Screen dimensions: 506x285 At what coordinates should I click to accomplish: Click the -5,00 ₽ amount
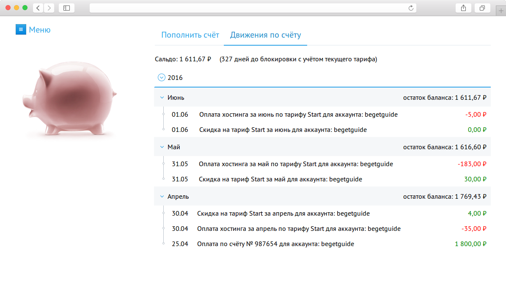[x=476, y=115]
